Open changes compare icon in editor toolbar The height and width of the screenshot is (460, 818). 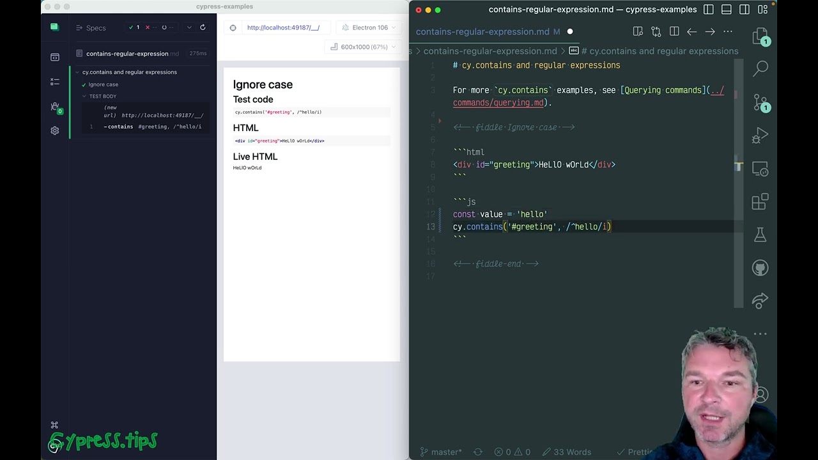656,31
